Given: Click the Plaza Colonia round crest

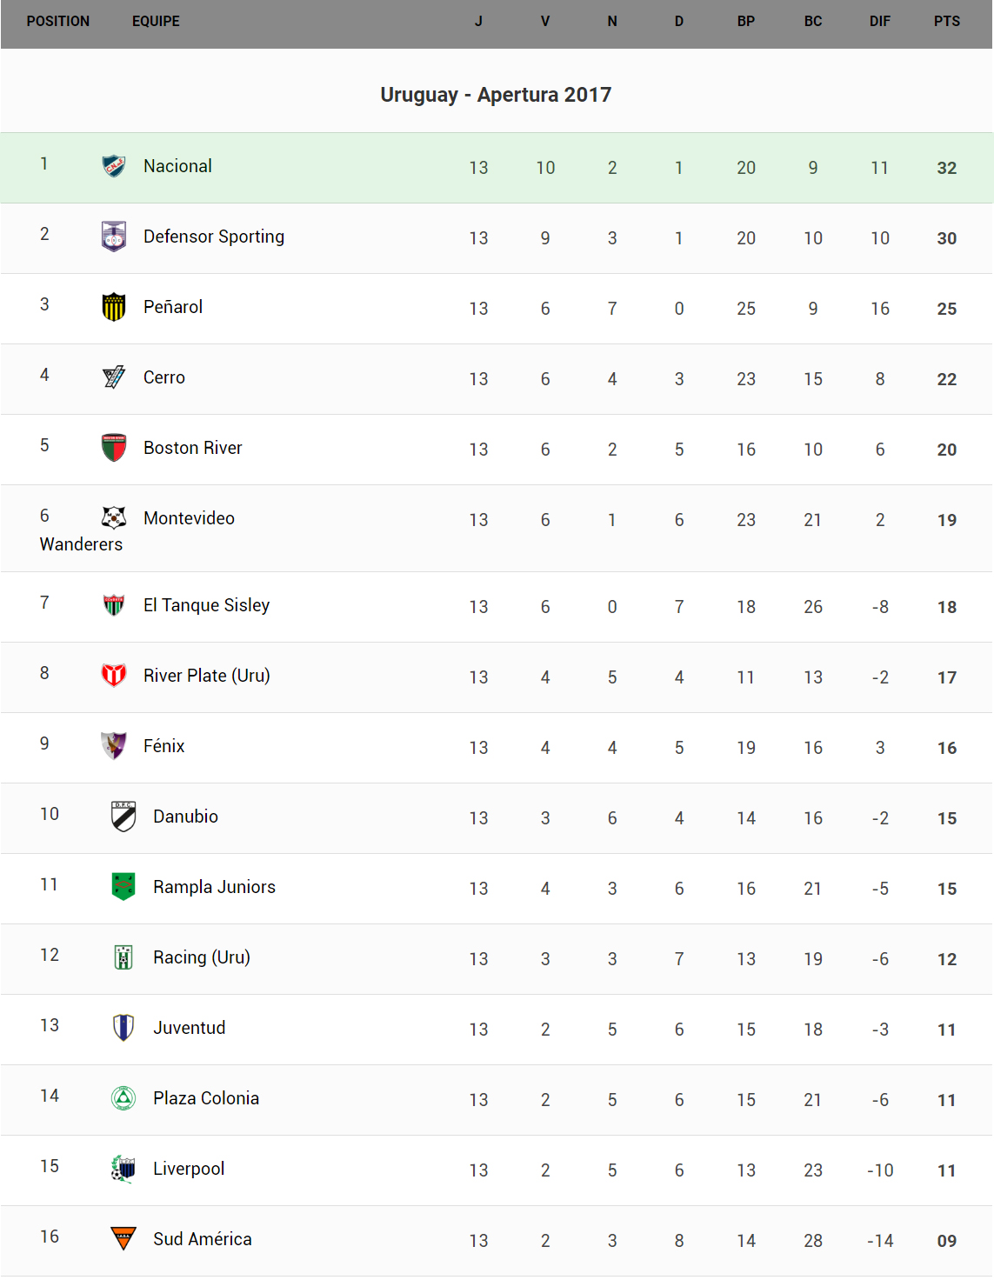Looking at the screenshot, I should point(123,1098).
